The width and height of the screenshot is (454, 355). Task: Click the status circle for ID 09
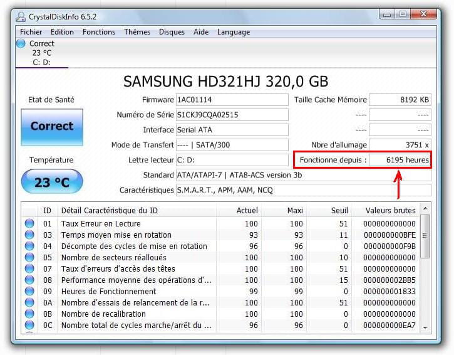point(29,291)
